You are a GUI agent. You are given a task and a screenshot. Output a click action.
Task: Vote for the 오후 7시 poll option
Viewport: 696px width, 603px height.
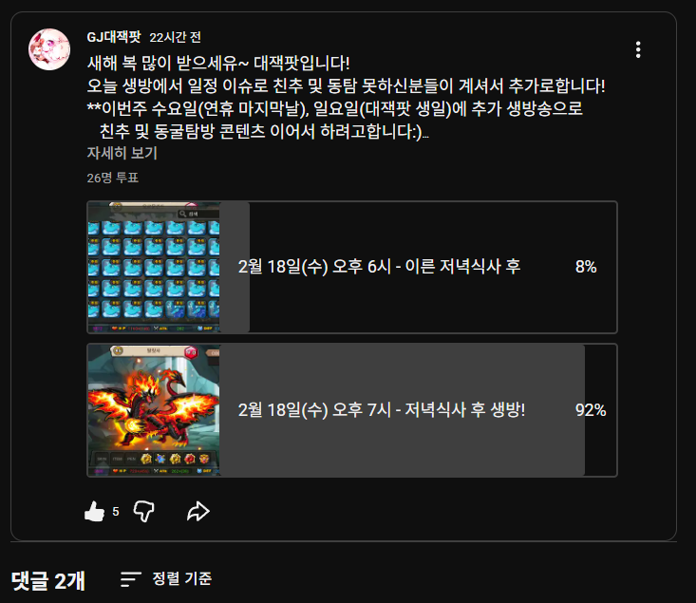[352, 410]
